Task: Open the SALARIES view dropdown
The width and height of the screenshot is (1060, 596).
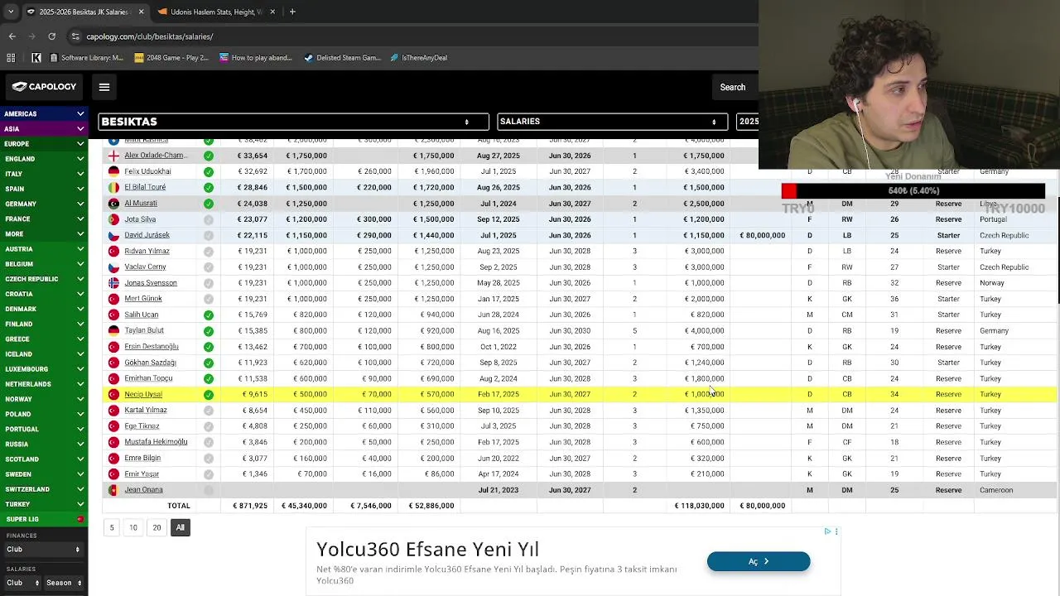Action: tap(613, 122)
